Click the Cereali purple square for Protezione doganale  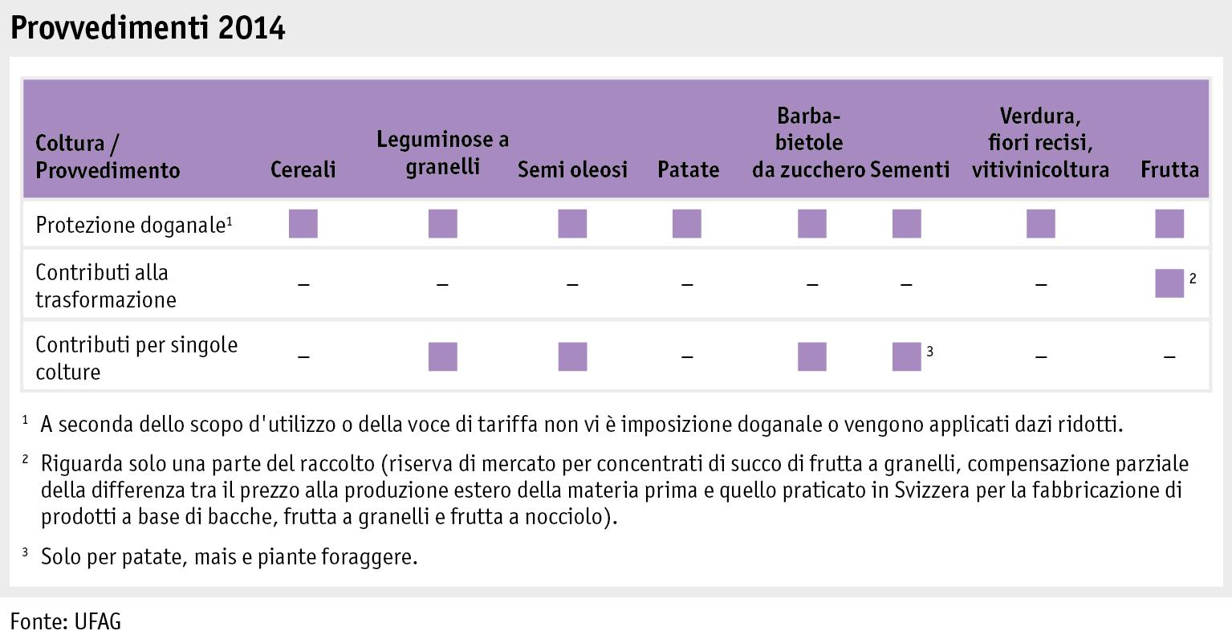[303, 224]
